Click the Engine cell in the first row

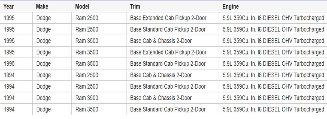pos(273,18)
